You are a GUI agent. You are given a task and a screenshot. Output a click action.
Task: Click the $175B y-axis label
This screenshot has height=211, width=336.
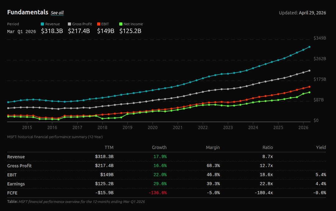coord(320,79)
